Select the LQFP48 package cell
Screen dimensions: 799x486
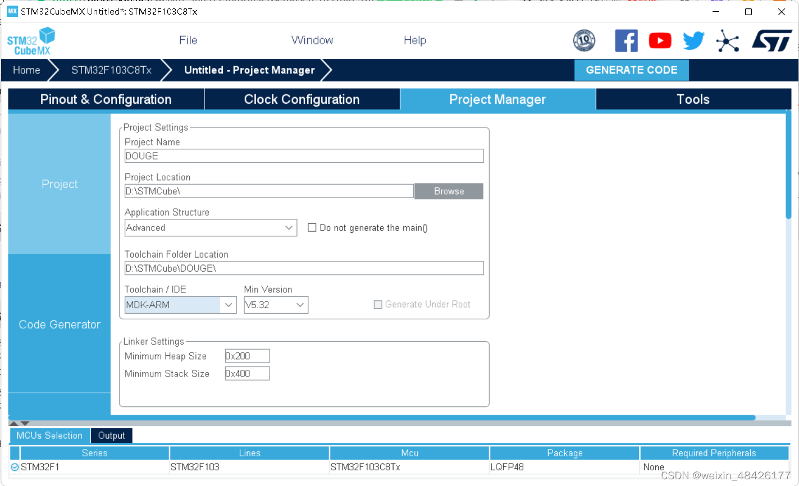pos(565,467)
